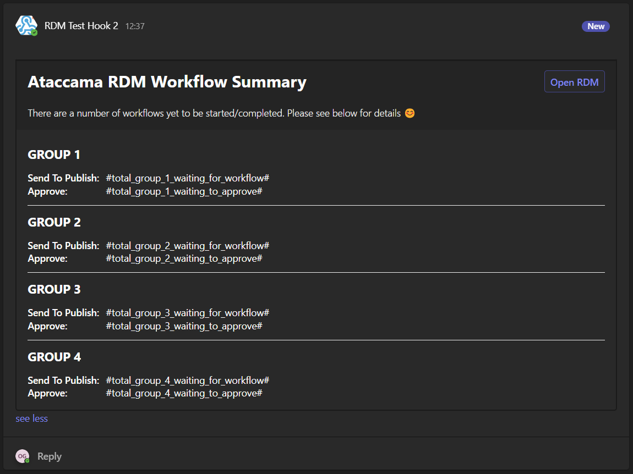Click the OG user avatar beside Reply
633x474 pixels.
coord(22,456)
